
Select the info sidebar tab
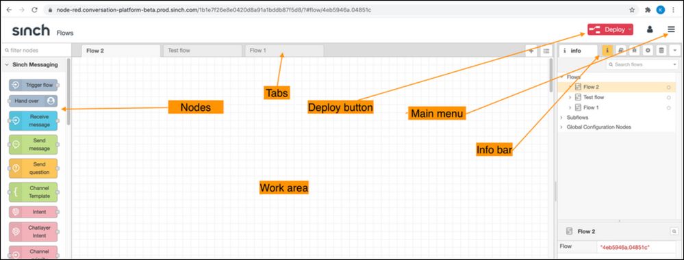[x=578, y=51]
